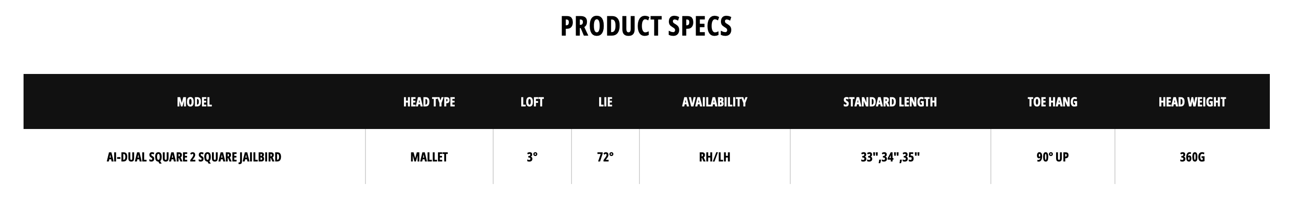Click the Head Weight column header

point(1192,102)
